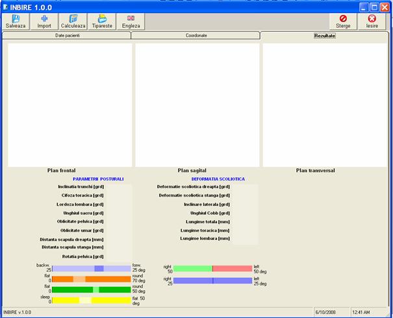The height and width of the screenshot is (318, 393).
Task: Click the orange flat-round 70 deg bar
Action: pyautogui.click(x=91, y=279)
